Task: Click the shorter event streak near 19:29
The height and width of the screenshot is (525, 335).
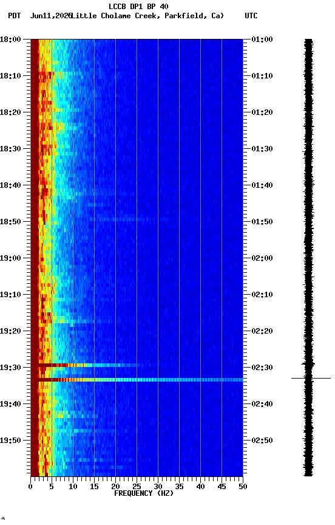Action: 89,365
